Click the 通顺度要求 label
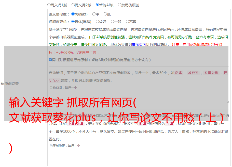This screenshot has width=232, height=167. (59, 22)
